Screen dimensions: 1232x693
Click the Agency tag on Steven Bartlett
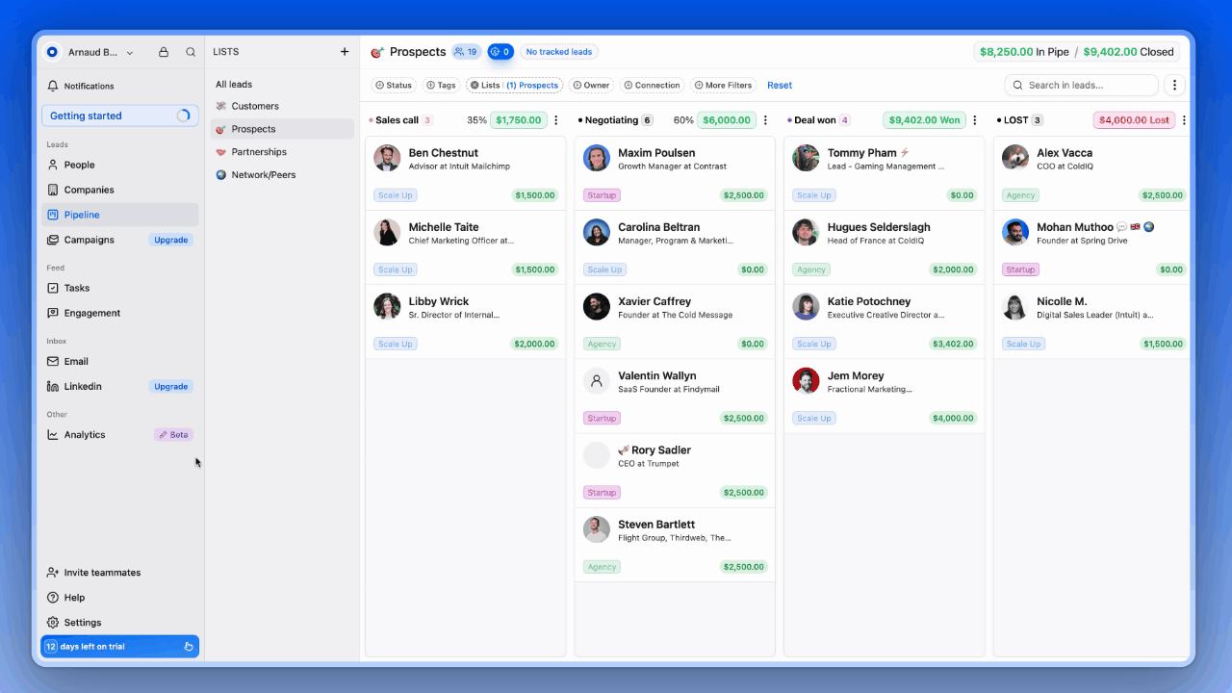[602, 567]
